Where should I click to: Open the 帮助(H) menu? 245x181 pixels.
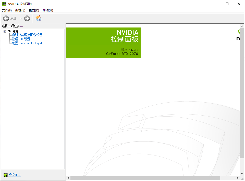48,10
